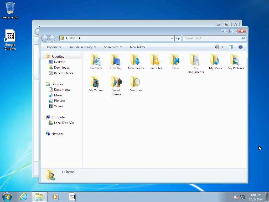Click the refresh button next to address bar
The image size is (269, 202).
click(x=178, y=38)
